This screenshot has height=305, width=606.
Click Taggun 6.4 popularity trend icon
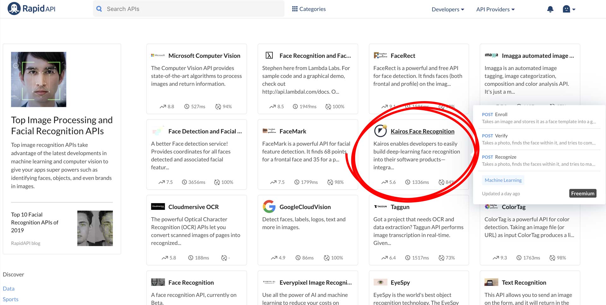[x=384, y=258]
